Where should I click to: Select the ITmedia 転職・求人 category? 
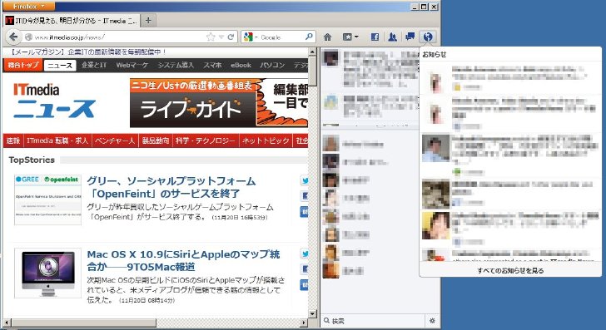57,140
